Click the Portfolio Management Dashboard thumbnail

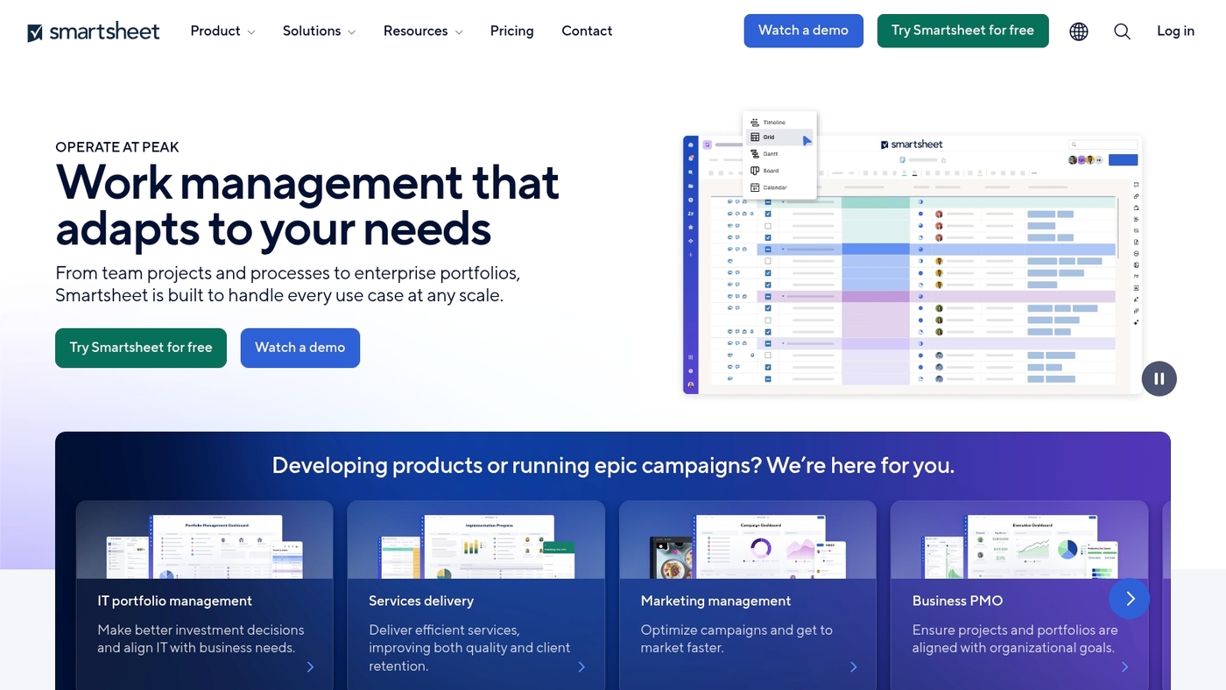pos(205,546)
